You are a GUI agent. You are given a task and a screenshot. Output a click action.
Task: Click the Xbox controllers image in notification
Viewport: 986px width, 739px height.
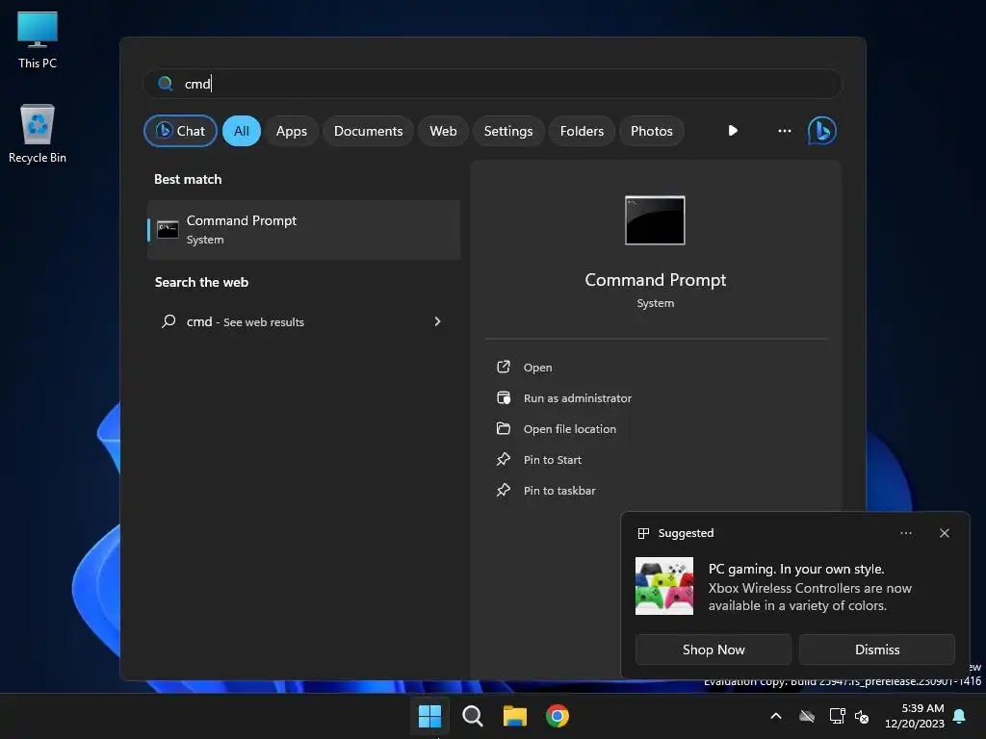point(664,586)
